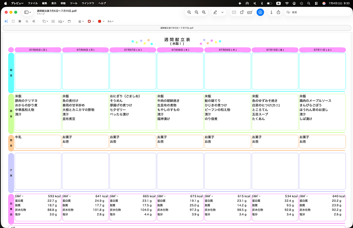The image size is (353, 228).
Task: Click the form filling toolbar icon
Action: point(250,12)
